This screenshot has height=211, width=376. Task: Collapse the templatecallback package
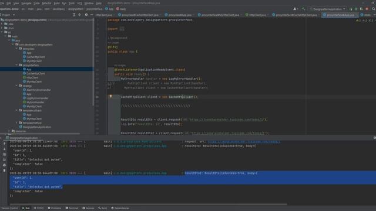[17, 110]
